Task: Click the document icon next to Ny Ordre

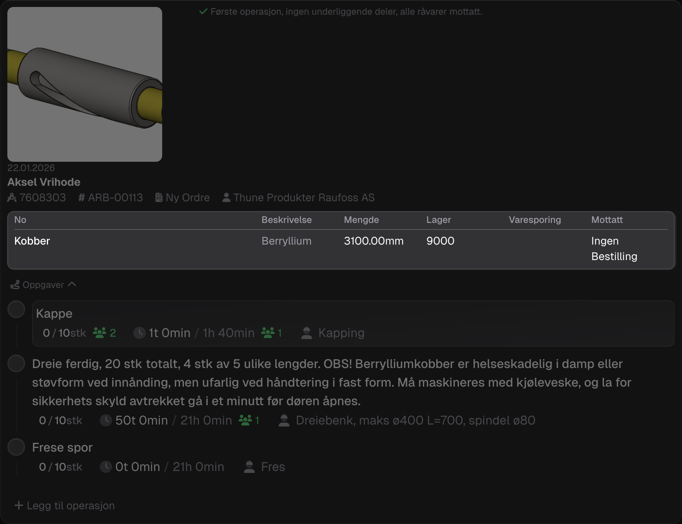Action: coord(159,198)
